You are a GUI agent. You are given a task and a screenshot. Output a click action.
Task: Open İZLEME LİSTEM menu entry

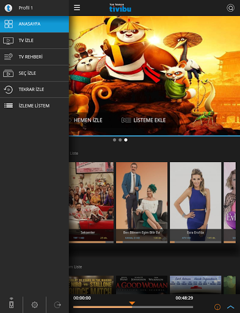tap(34, 106)
